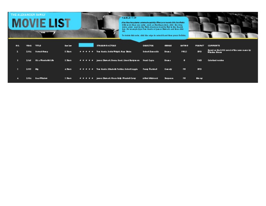Click the RATING column header
The height and width of the screenshot is (206, 266).
click(184, 46)
